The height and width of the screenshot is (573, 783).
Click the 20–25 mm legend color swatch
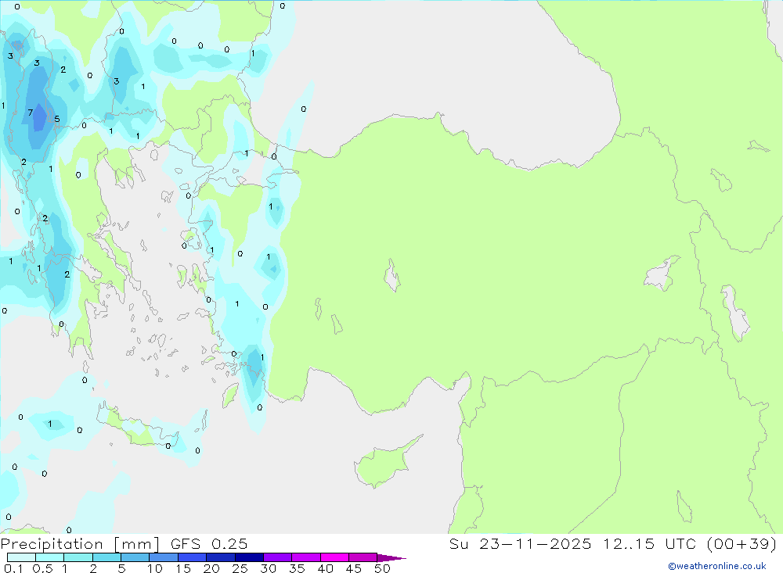pyautogui.click(x=221, y=557)
